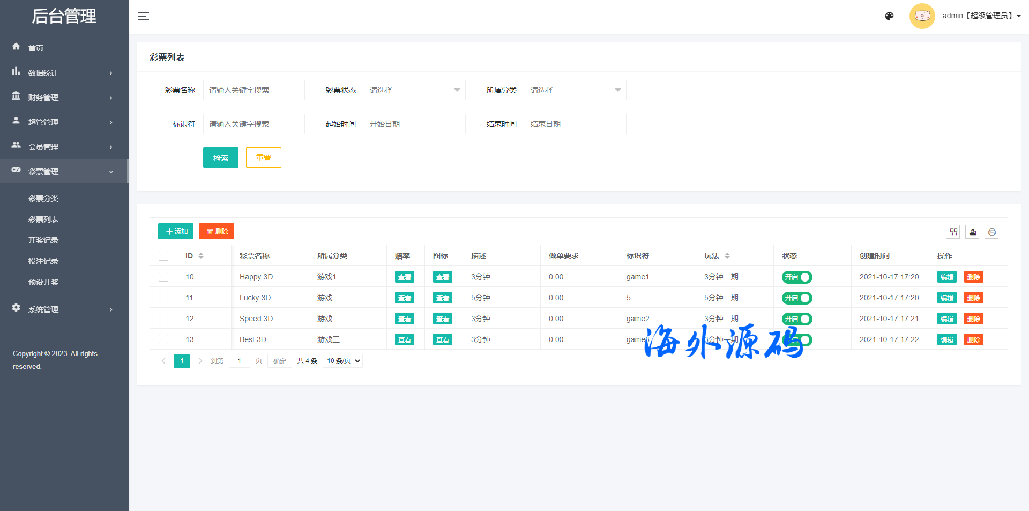Open the theme color palette icon
1029x511 pixels.
pos(889,16)
